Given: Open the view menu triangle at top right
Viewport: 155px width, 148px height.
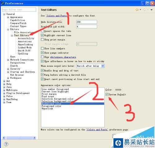Looking at the screenshot, I should click(x=152, y=10).
